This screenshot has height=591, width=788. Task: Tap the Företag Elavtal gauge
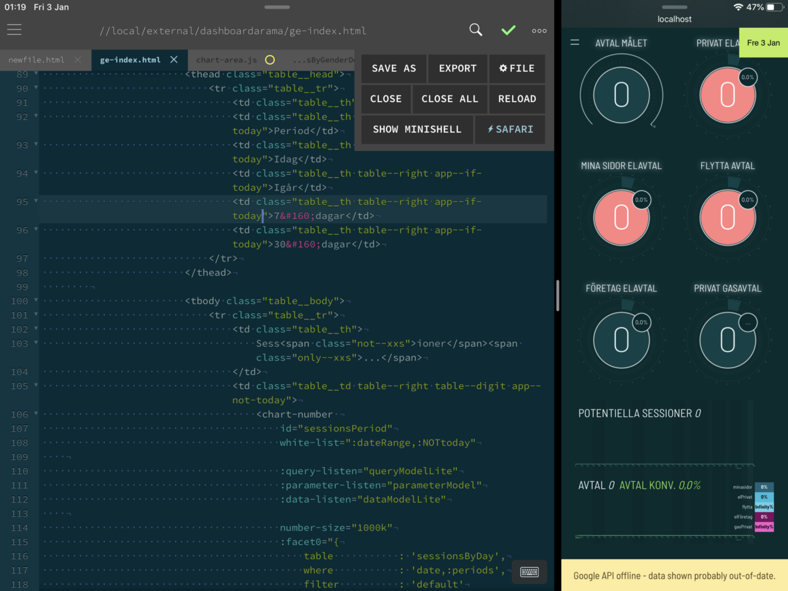(621, 340)
